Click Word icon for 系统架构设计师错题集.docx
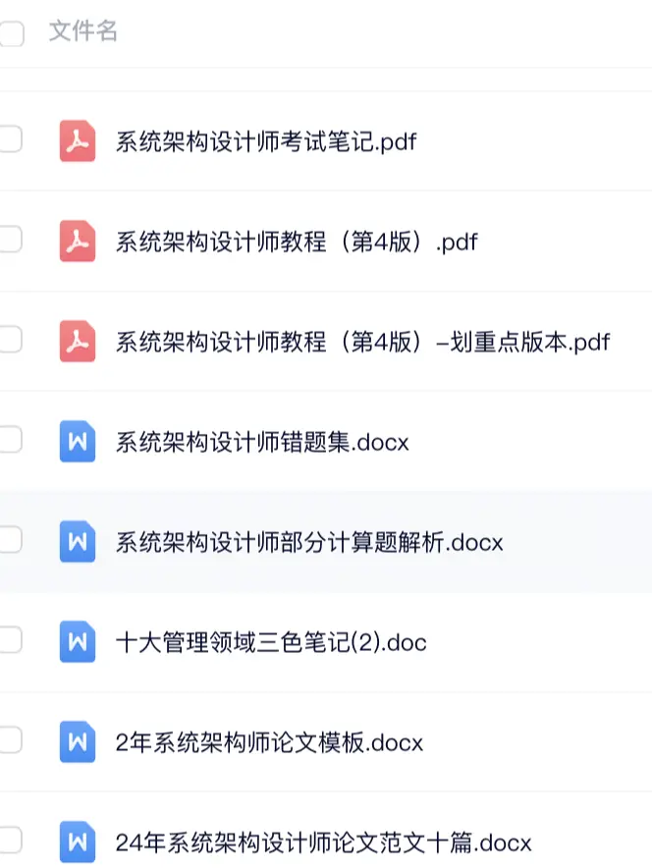The height and width of the screenshot is (868, 652). click(78, 441)
